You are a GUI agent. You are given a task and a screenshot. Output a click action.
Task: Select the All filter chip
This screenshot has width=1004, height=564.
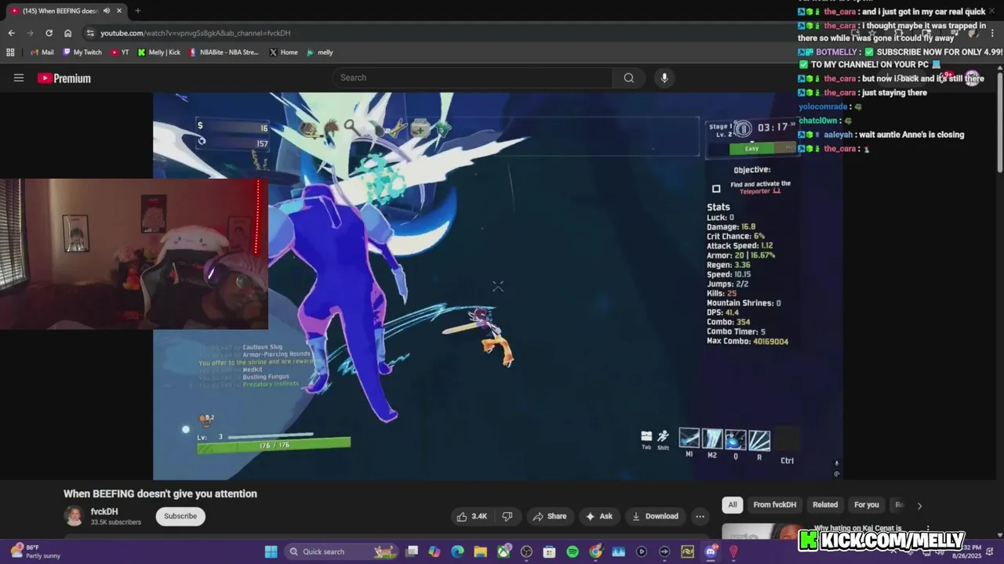tap(733, 504)
